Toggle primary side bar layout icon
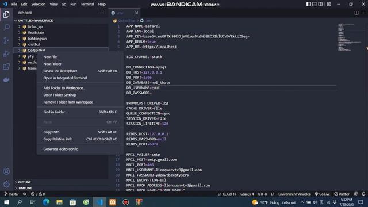 (x=308, y=4)
